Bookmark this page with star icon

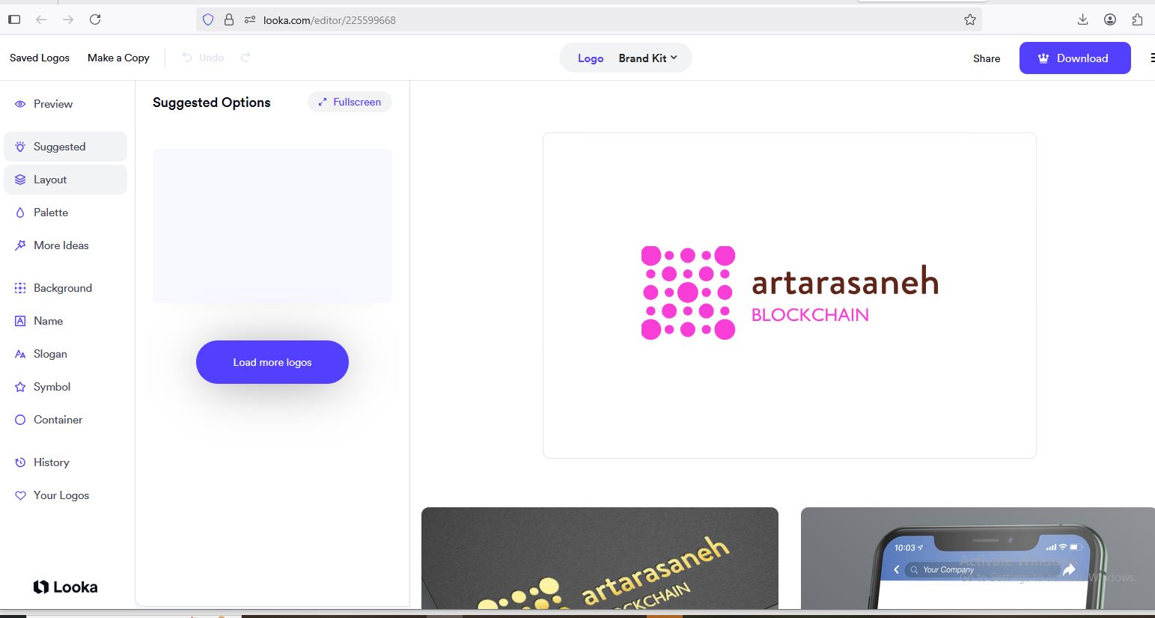coord(970,20)
